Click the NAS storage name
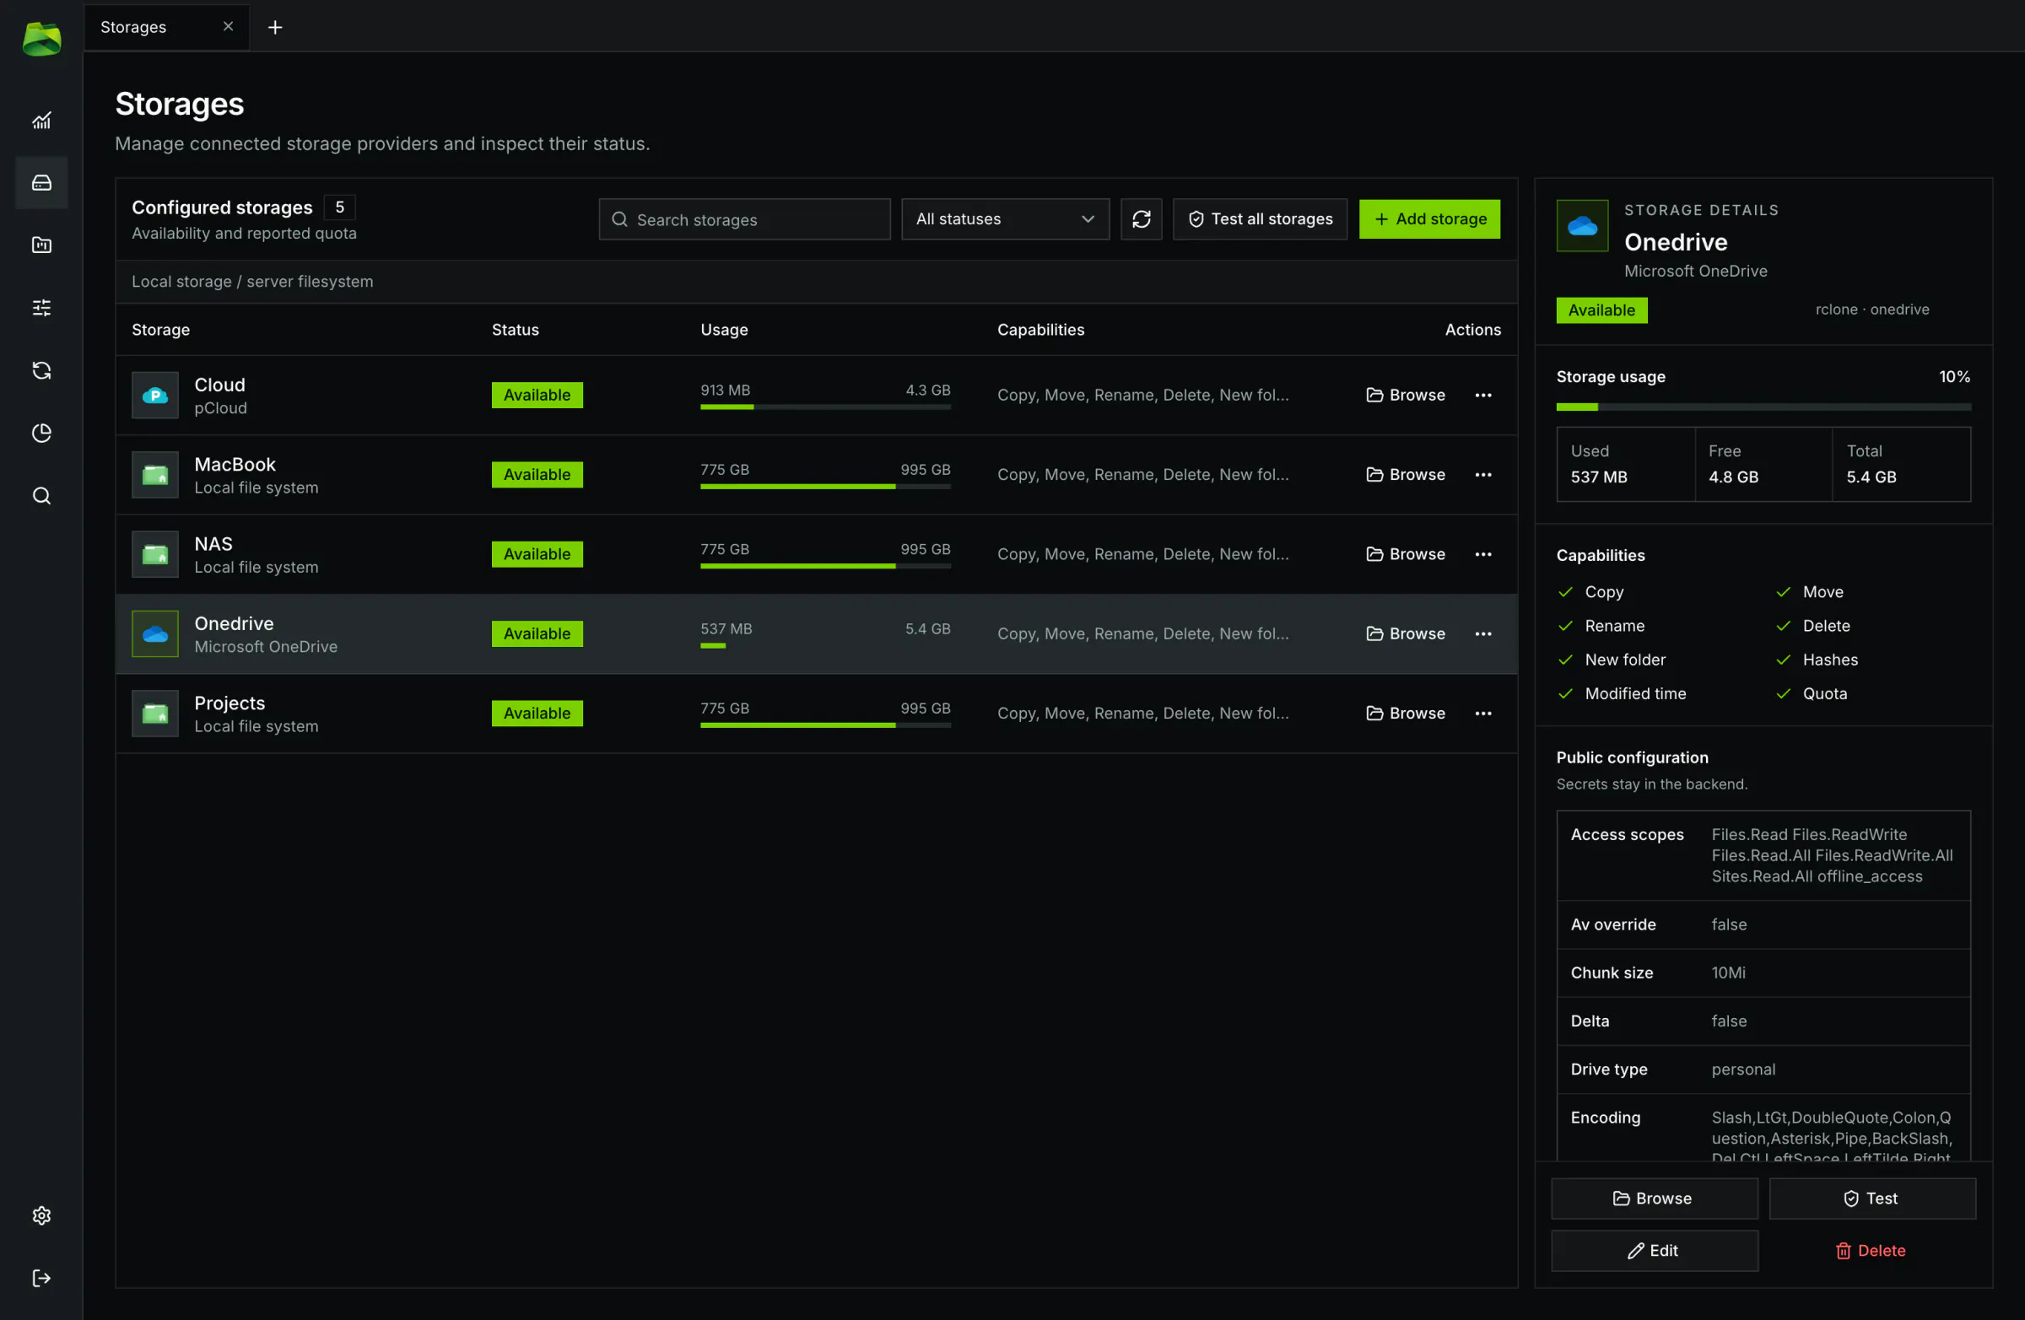The height and width of the screenshot is (1320, 2025). 213,544
